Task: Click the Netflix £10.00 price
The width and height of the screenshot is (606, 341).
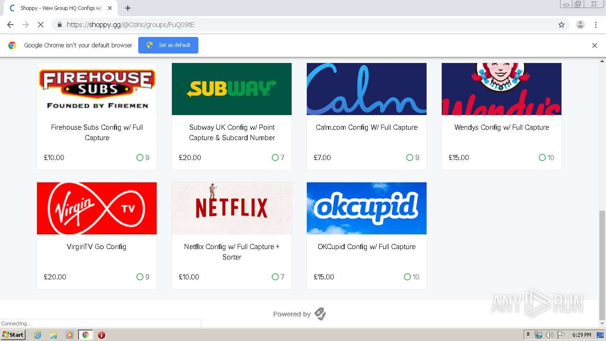Action: tap(189, 277)
